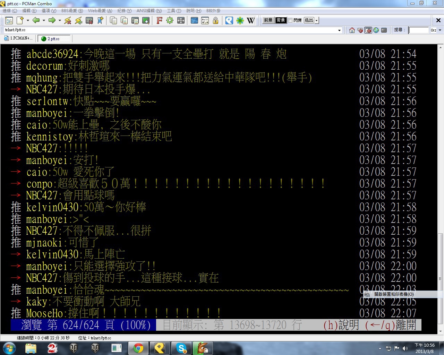Screen dimensions: 444x355
Task: Expand the address bar dropdown
Action: tap(340, 30)
